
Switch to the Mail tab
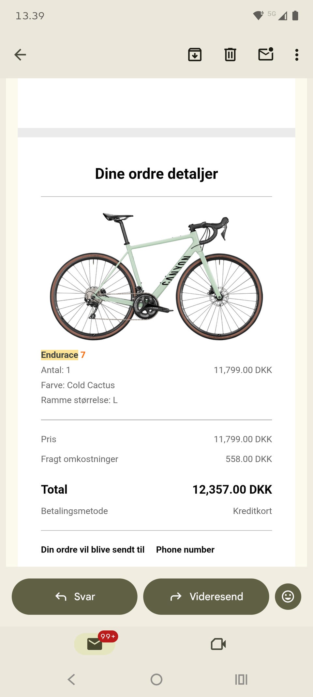click(x=95, y=644)
